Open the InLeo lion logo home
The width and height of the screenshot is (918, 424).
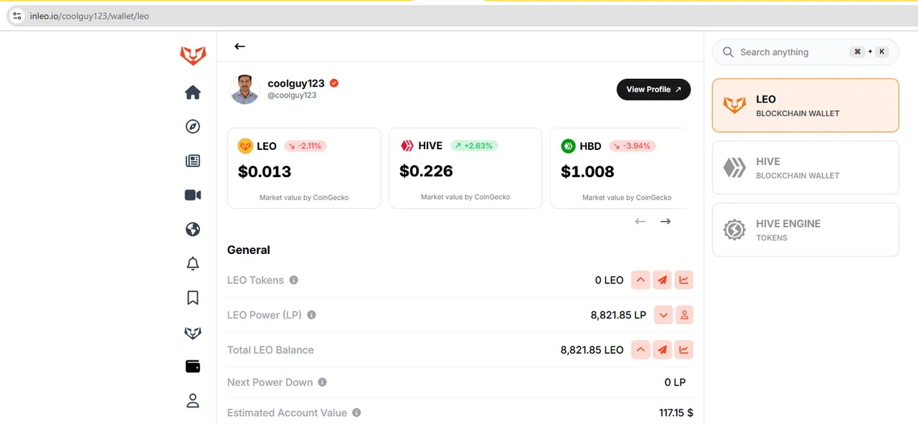click(193, 55)
